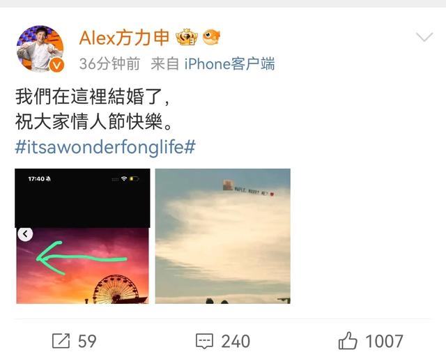Open Alex方力申 profile avatar
Screen dimensions: 446x361
coord(40,48)
